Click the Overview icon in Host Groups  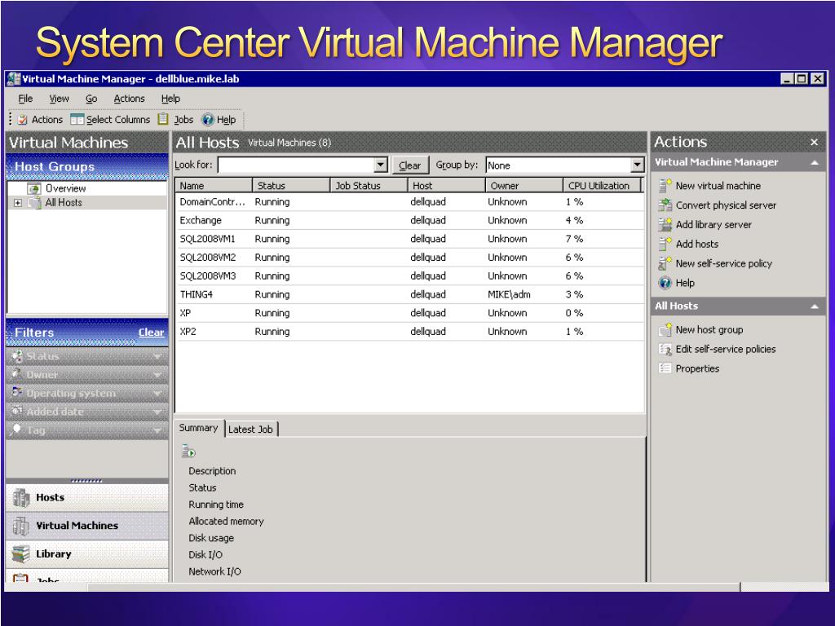34,188
